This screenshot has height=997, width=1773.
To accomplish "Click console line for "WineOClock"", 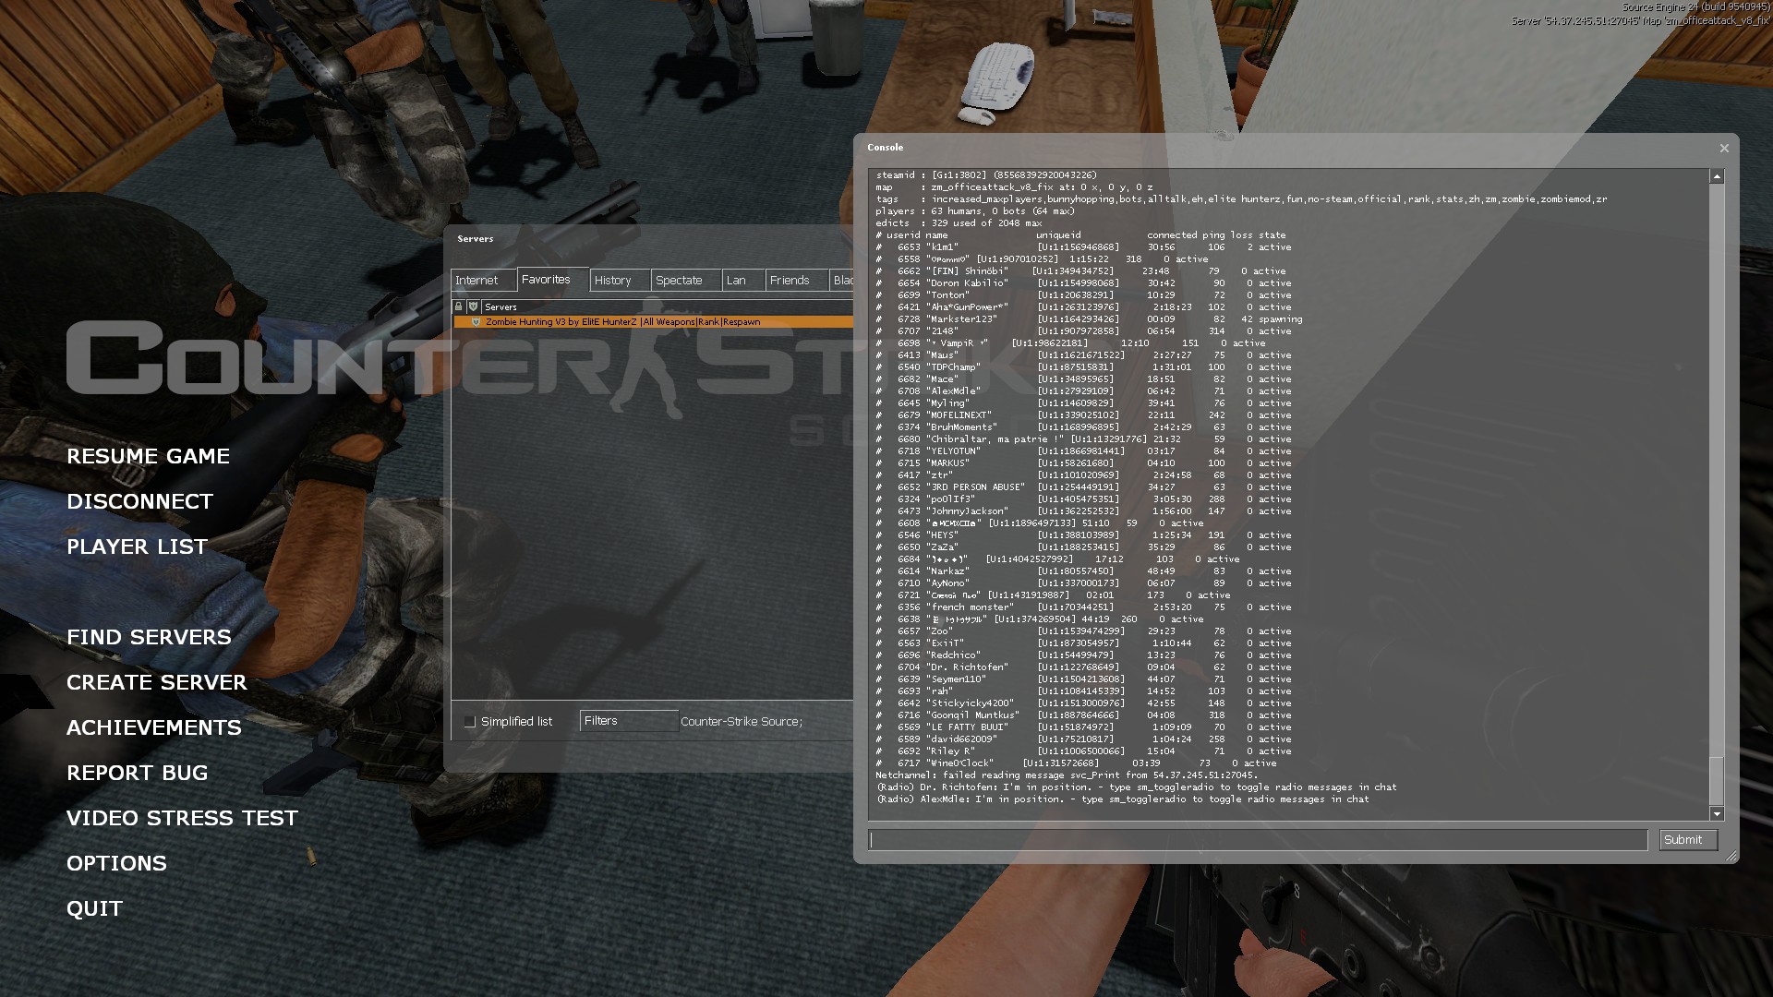I will [1077, 763].
